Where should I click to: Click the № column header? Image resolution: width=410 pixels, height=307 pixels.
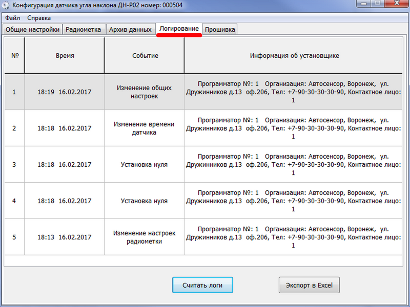click(15, 55)
